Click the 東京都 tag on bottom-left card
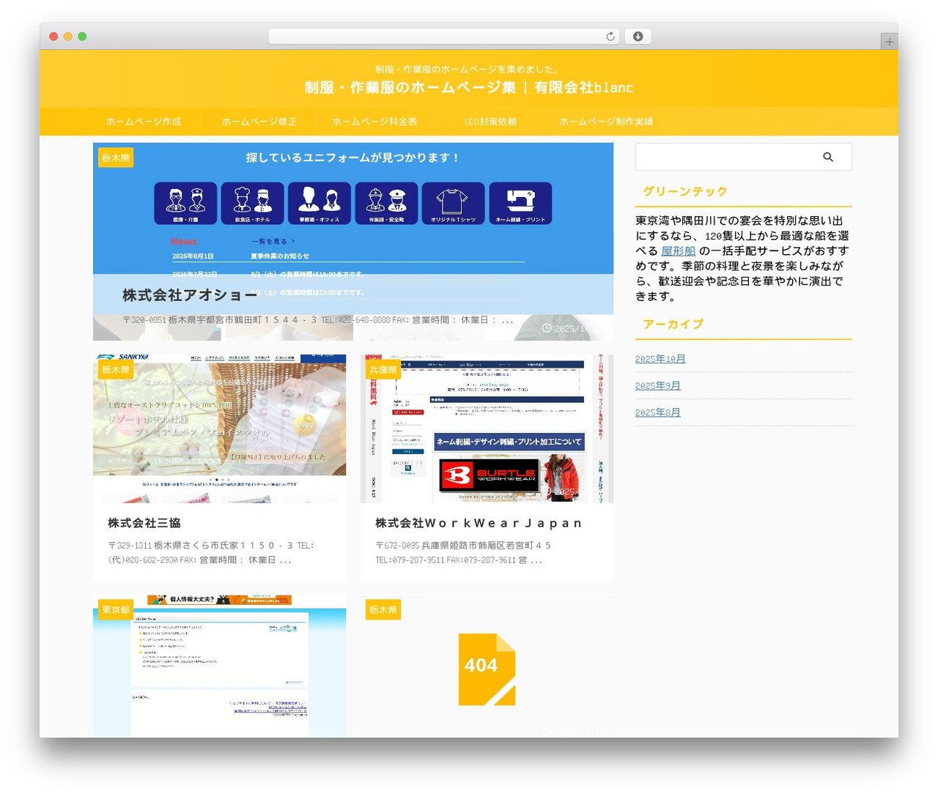Viewport: 938px width, 794px height. coord(116,610)
